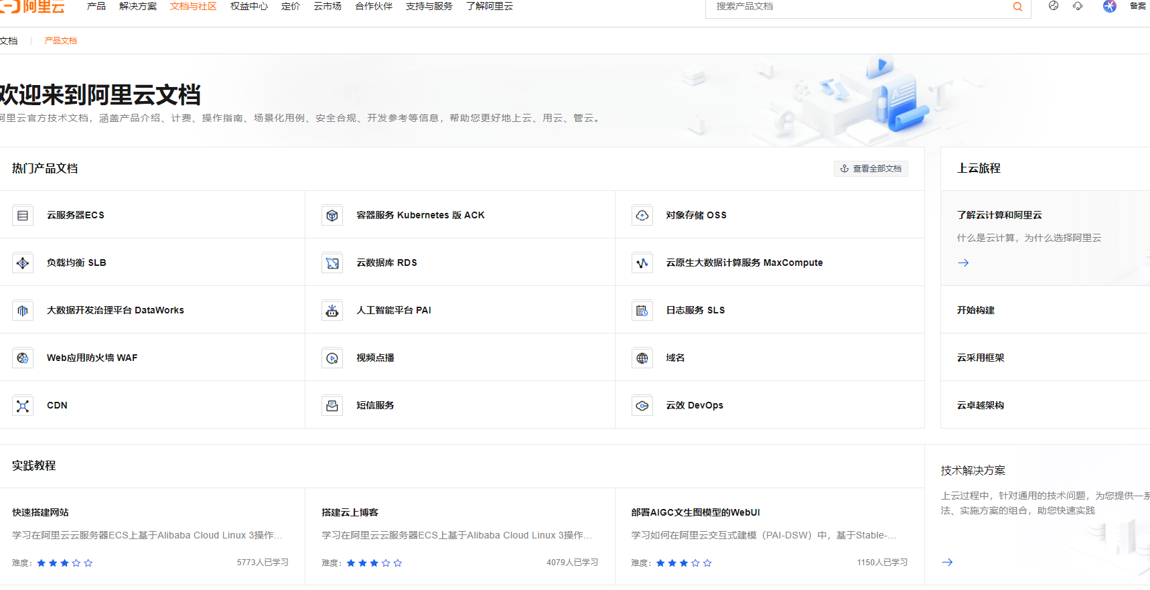Click the 热门产品文档 heading

coord(45,168)
